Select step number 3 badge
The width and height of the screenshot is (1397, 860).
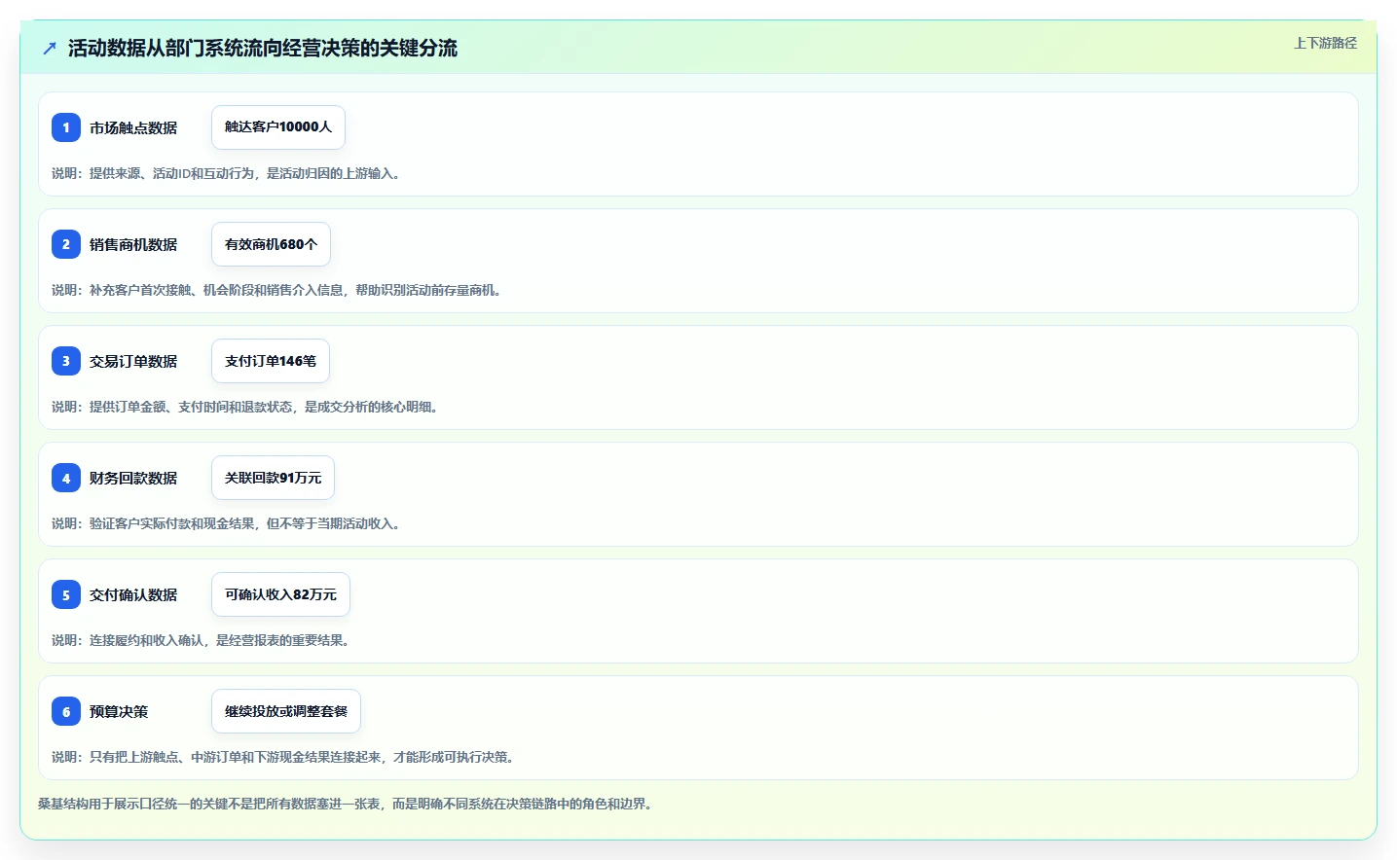pos(66,361)
